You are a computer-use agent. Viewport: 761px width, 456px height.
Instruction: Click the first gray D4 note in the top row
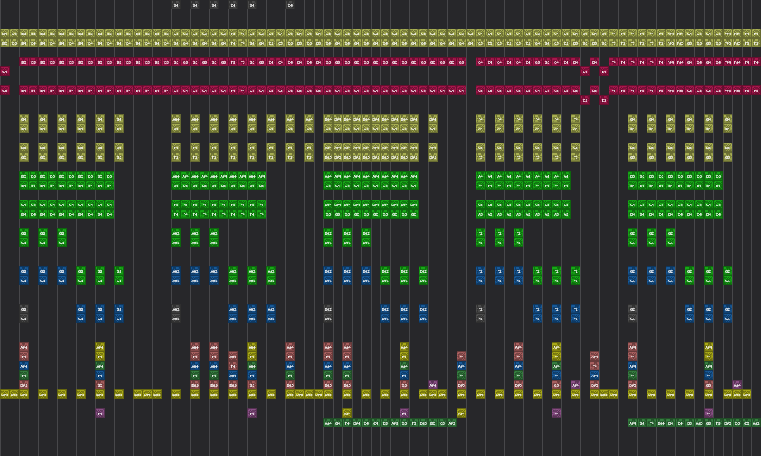pos(176,5)
